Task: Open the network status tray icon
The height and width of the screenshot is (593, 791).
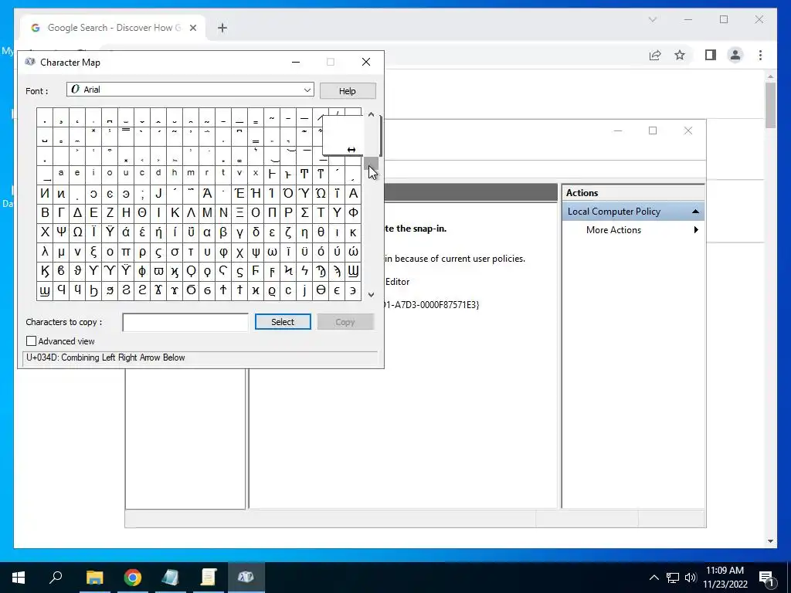Action: click(x=673, y=578)
